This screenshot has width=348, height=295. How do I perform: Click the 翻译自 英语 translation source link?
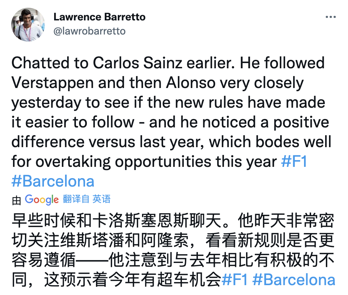click(86, 199)
